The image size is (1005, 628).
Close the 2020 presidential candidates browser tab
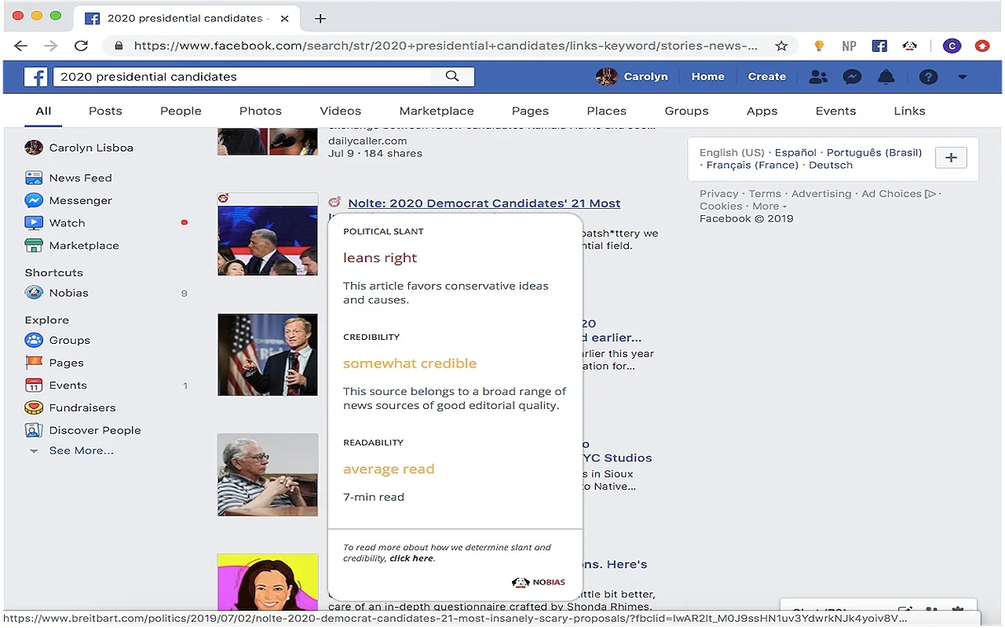284,18
